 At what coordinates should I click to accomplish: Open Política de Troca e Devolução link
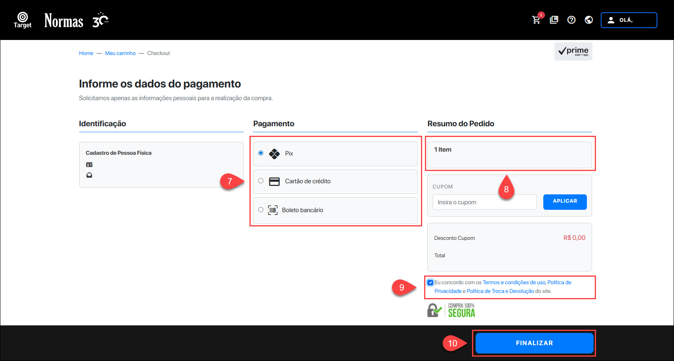[x=500, y=291]
